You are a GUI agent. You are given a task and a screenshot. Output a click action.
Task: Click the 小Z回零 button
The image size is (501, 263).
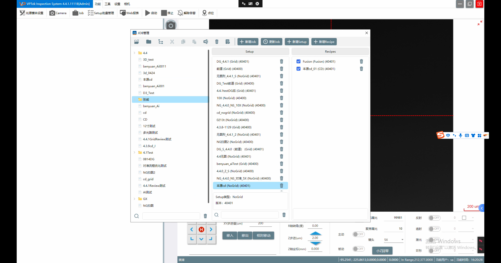(382, 251)
